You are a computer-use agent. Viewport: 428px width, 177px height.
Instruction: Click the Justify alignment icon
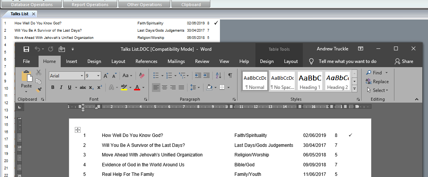pos(181,87)
